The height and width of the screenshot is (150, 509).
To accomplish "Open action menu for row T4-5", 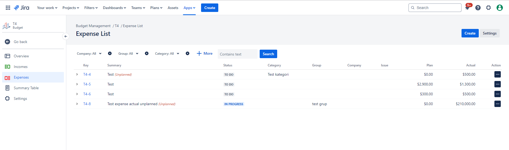I will pos(498,84).
